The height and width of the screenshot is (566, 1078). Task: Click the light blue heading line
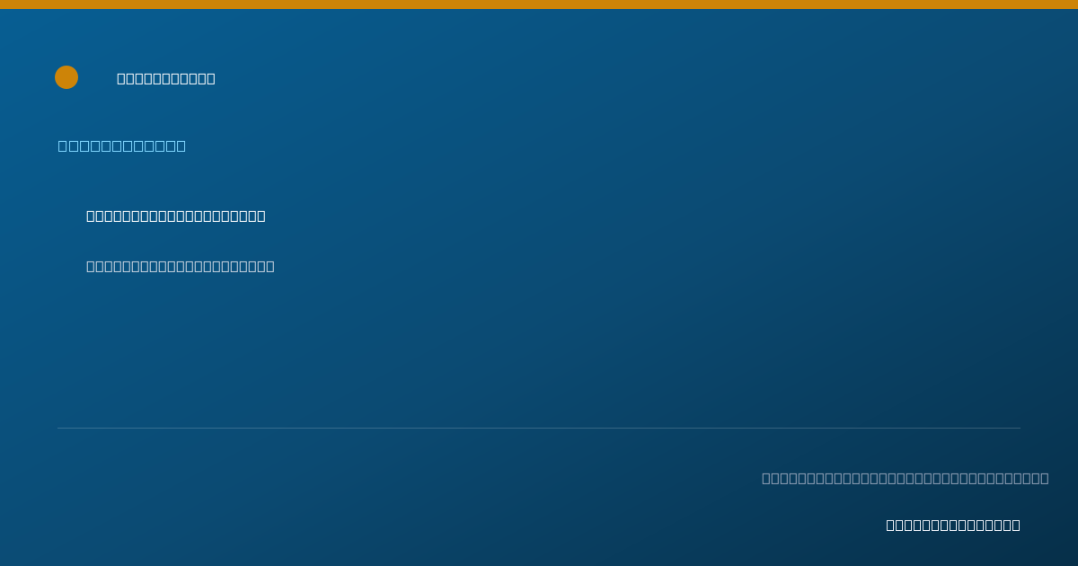click(x=122, y=146)
